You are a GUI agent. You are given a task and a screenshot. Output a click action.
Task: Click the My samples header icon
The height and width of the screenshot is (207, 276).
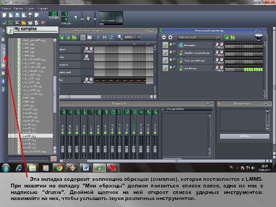[x=10, y=30]
